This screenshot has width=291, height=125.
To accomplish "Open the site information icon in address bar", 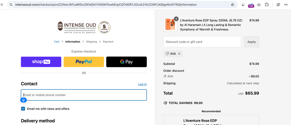I will coord(11,5).
